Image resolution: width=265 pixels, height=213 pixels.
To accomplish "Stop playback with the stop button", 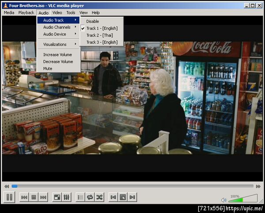I will (x=34, y=197).
